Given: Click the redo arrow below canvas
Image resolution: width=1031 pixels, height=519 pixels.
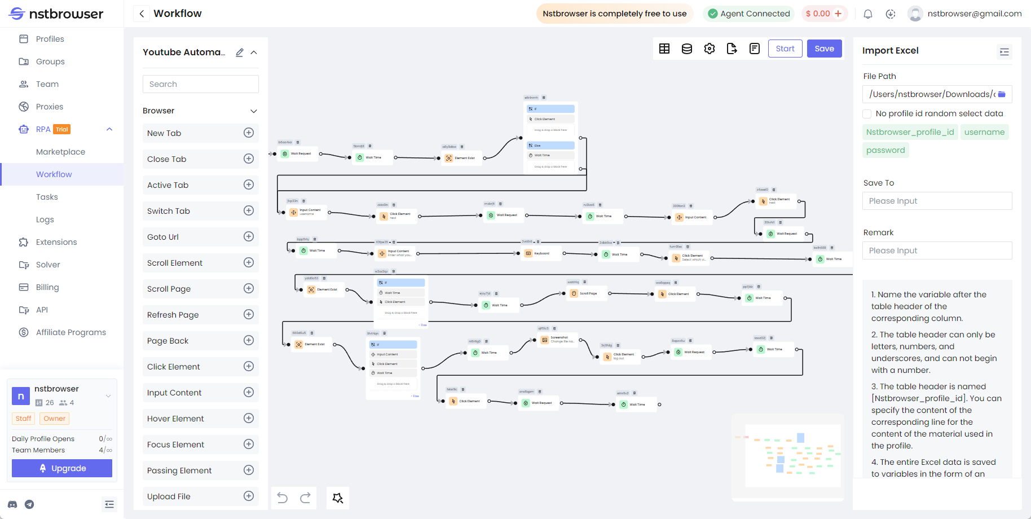Looking at the screenshot, I should click(x=305, y=498).
